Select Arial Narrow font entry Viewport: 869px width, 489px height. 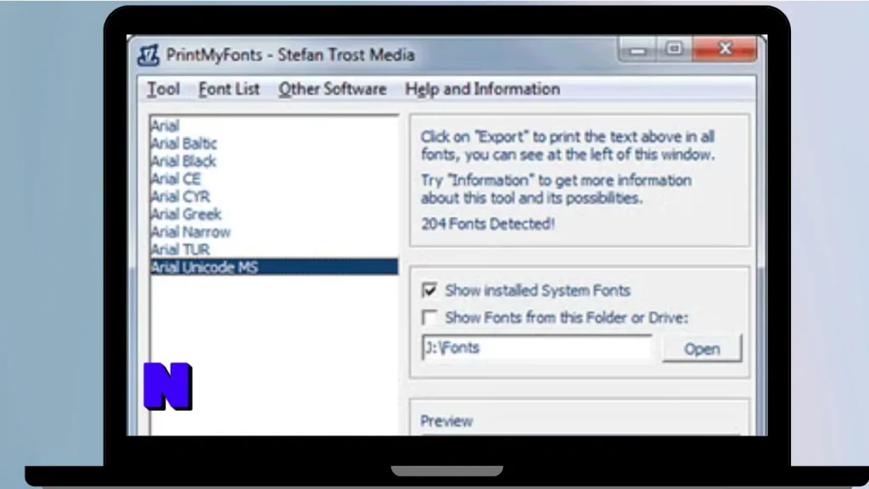click(274, 233)
